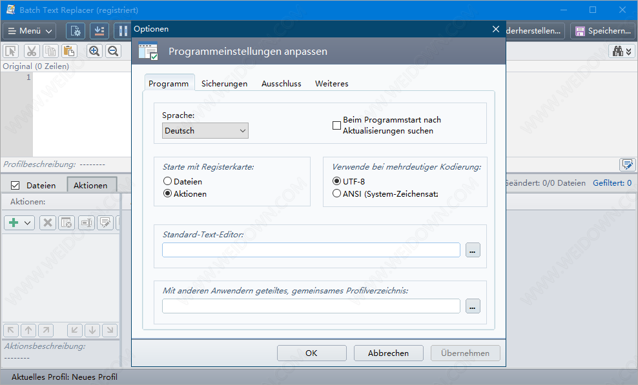The width and height of the screenshot is (638, 385).
Task: Click the up-right arrow move icon
Action: pyautogui.click(x=46, y=330)
